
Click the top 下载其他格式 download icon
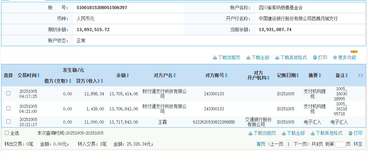point(277,58)
